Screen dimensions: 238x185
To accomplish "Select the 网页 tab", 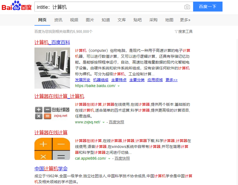I will click(42, 20).
